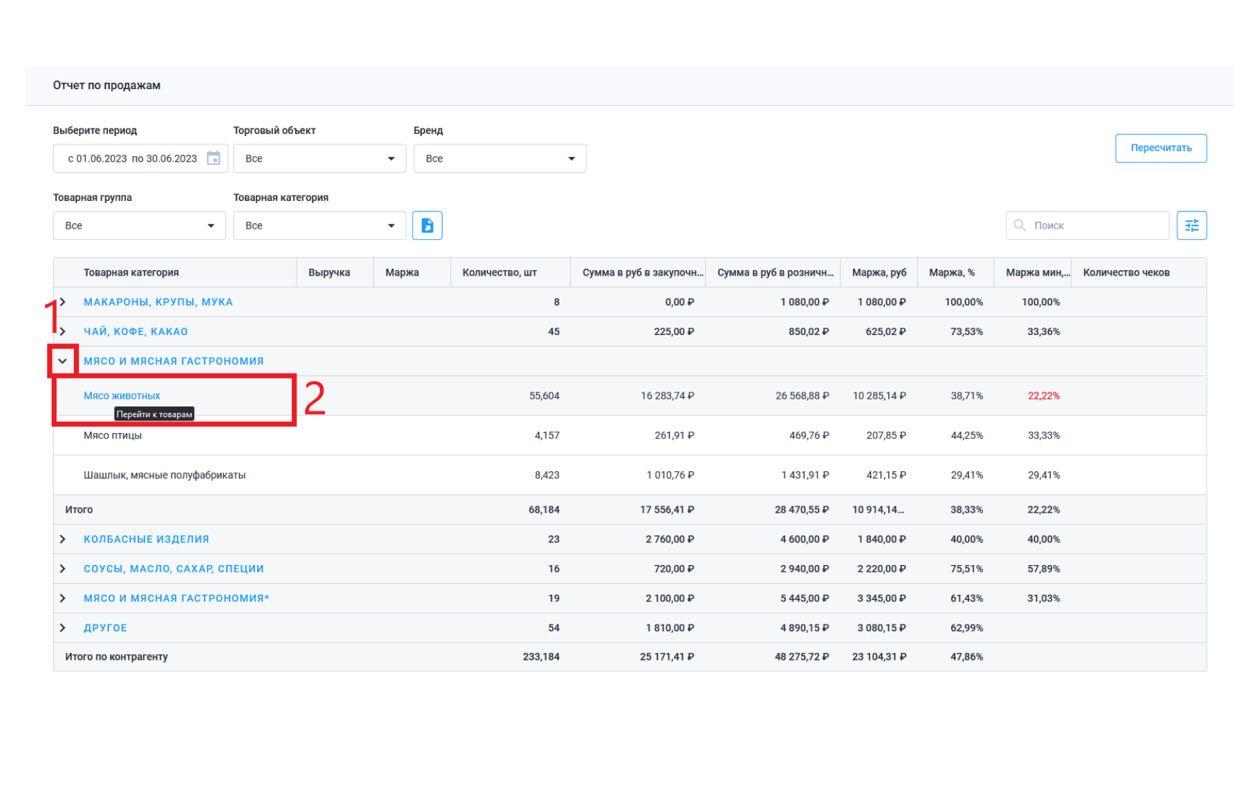Open the ДРУГОЕ category link
Viewport: 1258px width, 802px height.
(x=105, y=628)
